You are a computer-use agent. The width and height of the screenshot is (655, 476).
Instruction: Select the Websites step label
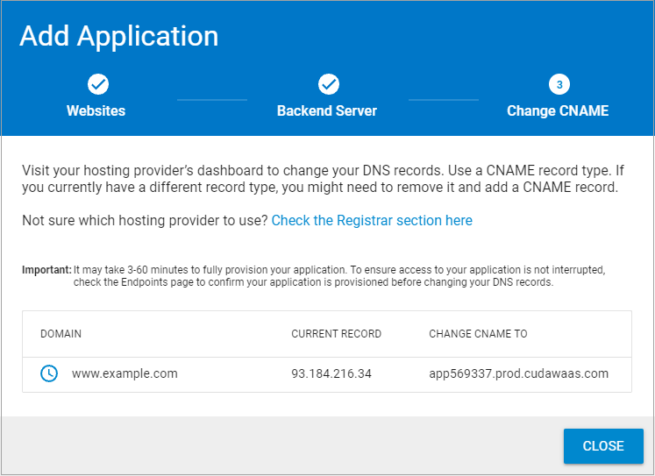pyautogui.click(x=96, y=110)
